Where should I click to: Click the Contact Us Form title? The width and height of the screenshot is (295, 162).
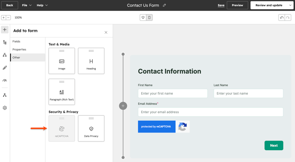[143, 5]
